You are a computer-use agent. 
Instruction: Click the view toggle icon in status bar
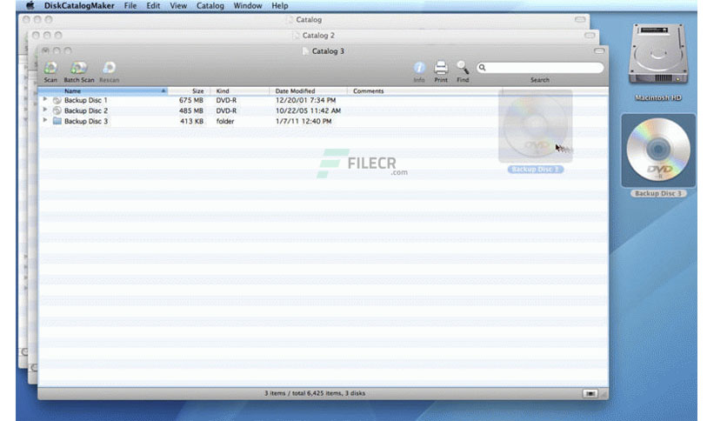[590, 393]
